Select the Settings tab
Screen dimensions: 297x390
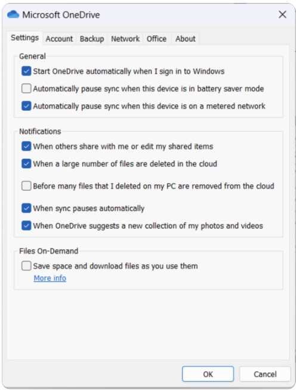pyautogui.click(x=25, y=38)
